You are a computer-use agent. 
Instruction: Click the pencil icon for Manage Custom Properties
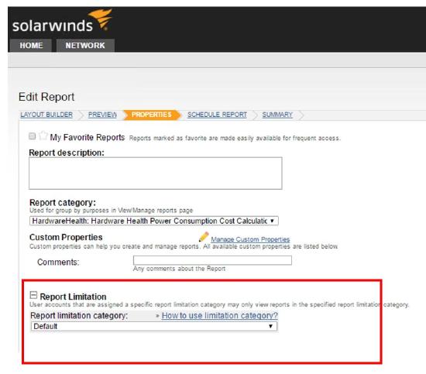(x=204, y=237)
